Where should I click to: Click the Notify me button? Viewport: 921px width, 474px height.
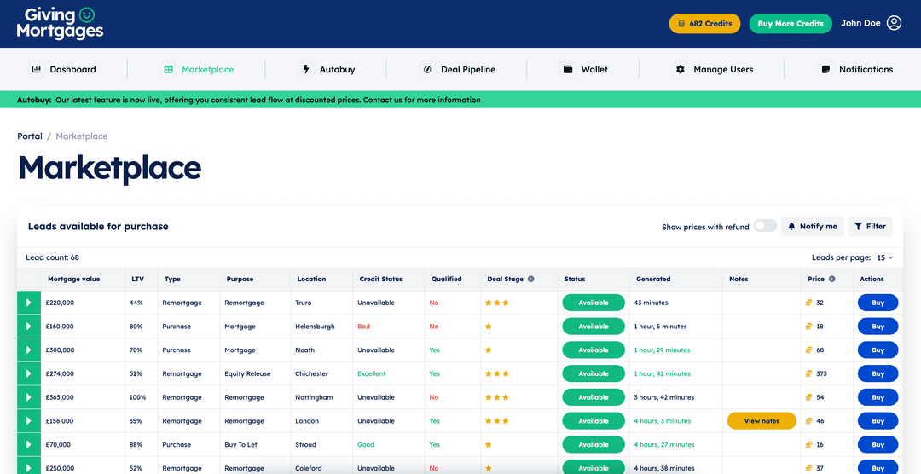click(x=813, y=226)
